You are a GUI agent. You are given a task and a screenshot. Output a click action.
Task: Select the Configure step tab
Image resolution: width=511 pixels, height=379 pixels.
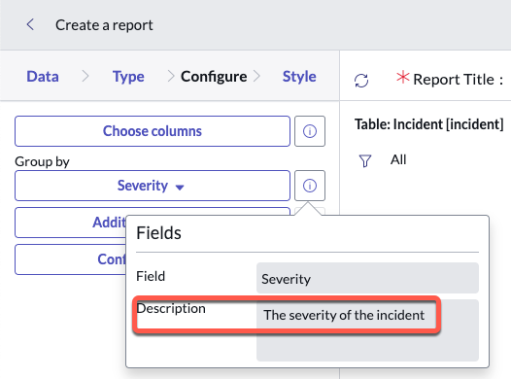214,77
